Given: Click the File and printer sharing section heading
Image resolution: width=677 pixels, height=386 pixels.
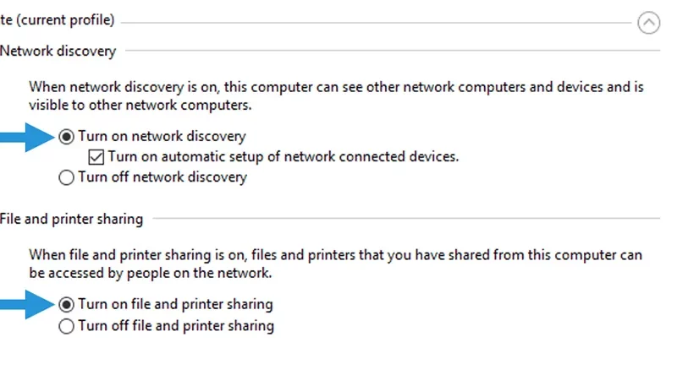Looking at the screenshot, I should point(71,220).
